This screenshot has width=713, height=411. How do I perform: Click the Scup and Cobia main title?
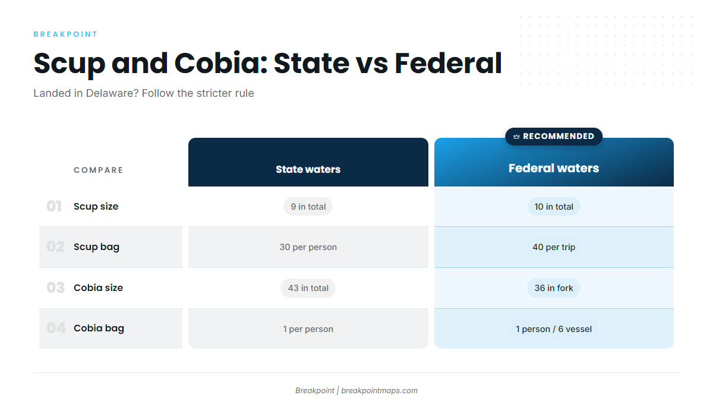point(268,63)
